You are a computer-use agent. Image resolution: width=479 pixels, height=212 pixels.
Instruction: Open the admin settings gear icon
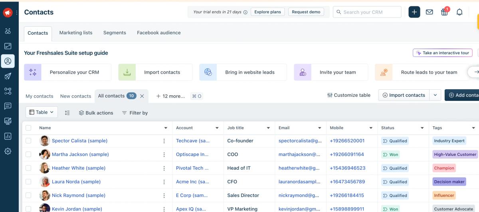pyautogui.click(x=8, y=151)
